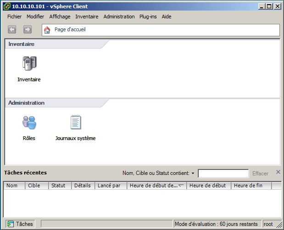Click the vSphere Client title bar logo
The image size is (284, 230).
pyautogui.click(x=7, y=6)
